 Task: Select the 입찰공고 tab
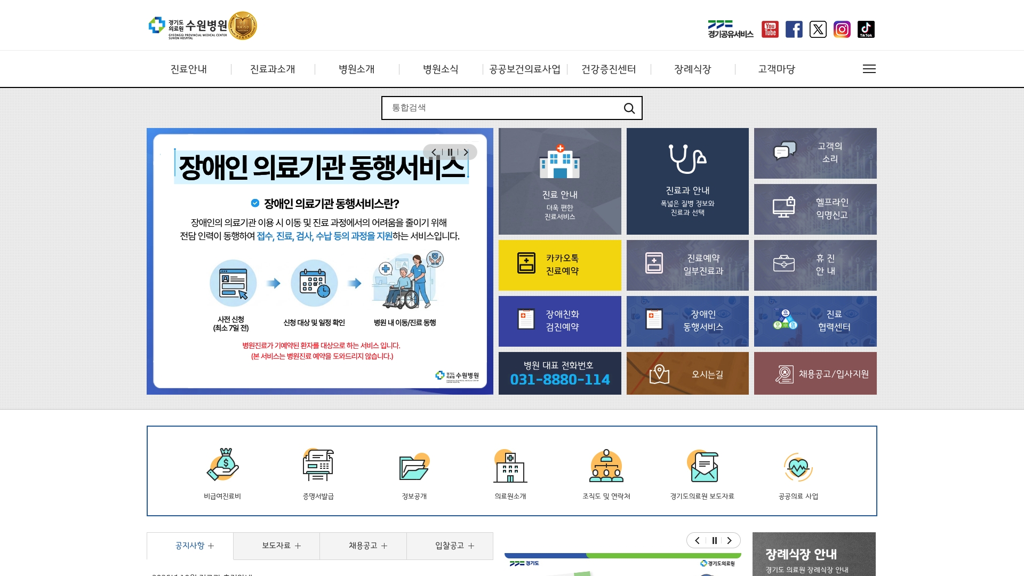pyautogui.click(x=450, y=546)
